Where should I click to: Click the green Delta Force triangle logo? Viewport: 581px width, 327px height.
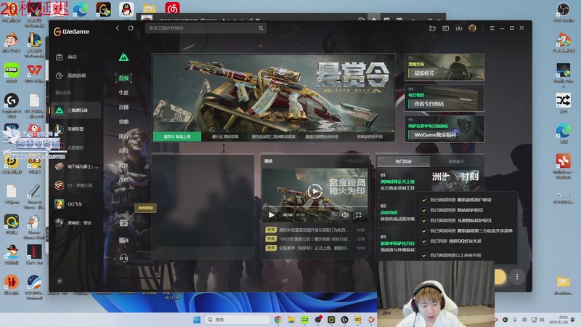pyautogui.click(x=123, y=57)
